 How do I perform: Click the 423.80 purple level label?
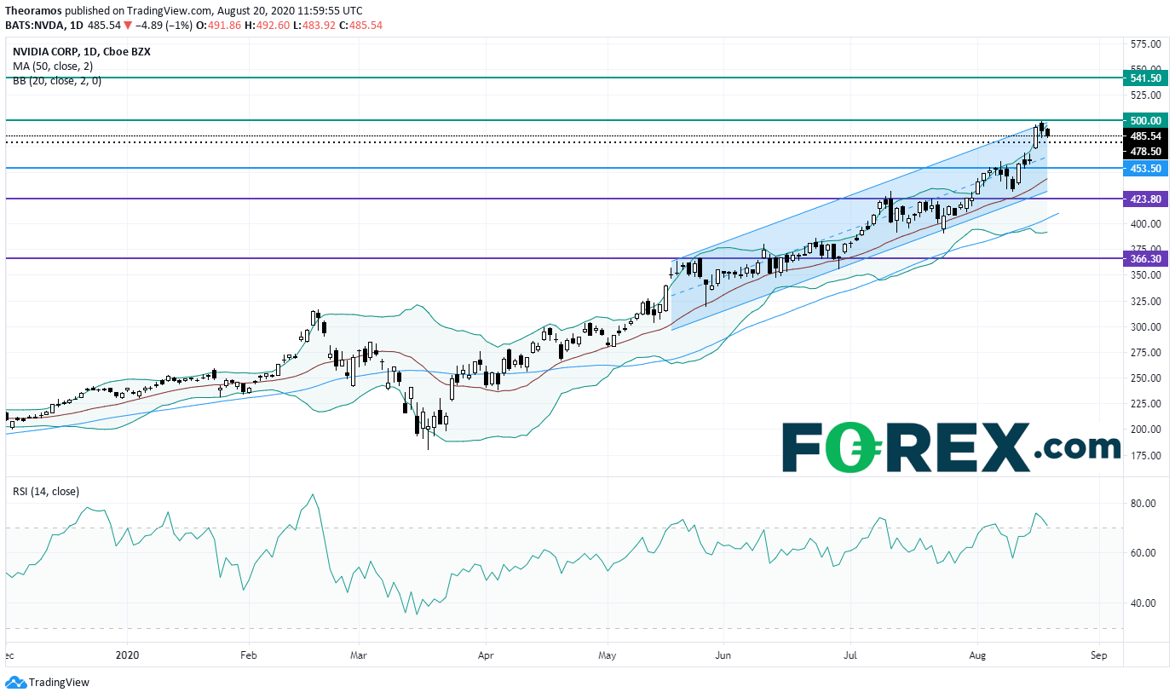[x=1145, y=199]
